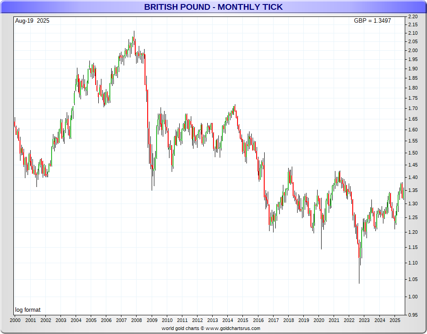Click the 2016 year label on the x-axis

tap(258, 320)
